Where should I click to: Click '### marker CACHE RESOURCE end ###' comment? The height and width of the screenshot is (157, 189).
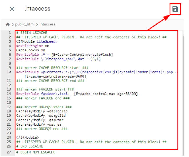pyautogui.click(x=50, y=81)
